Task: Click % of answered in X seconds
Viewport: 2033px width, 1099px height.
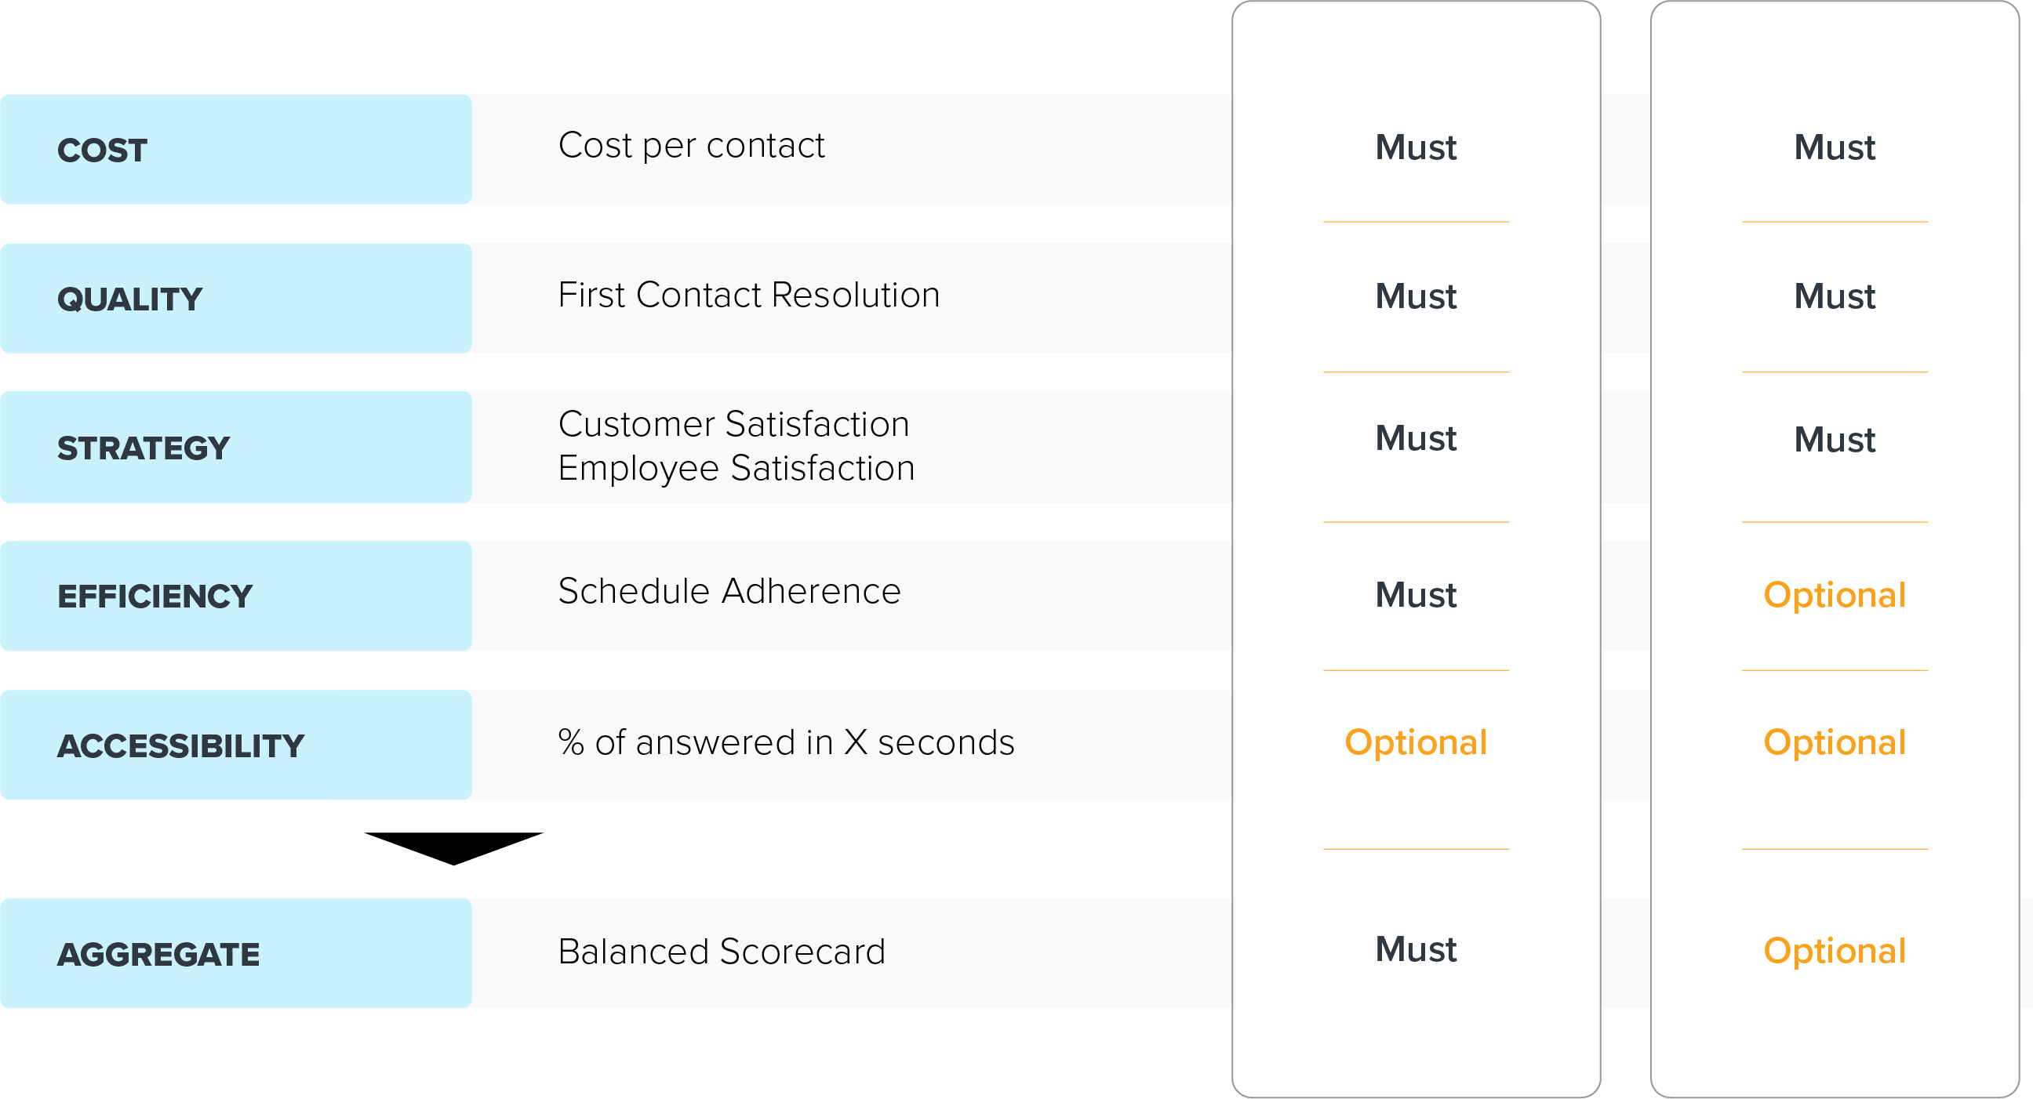Action: click(x=786, y=742)
